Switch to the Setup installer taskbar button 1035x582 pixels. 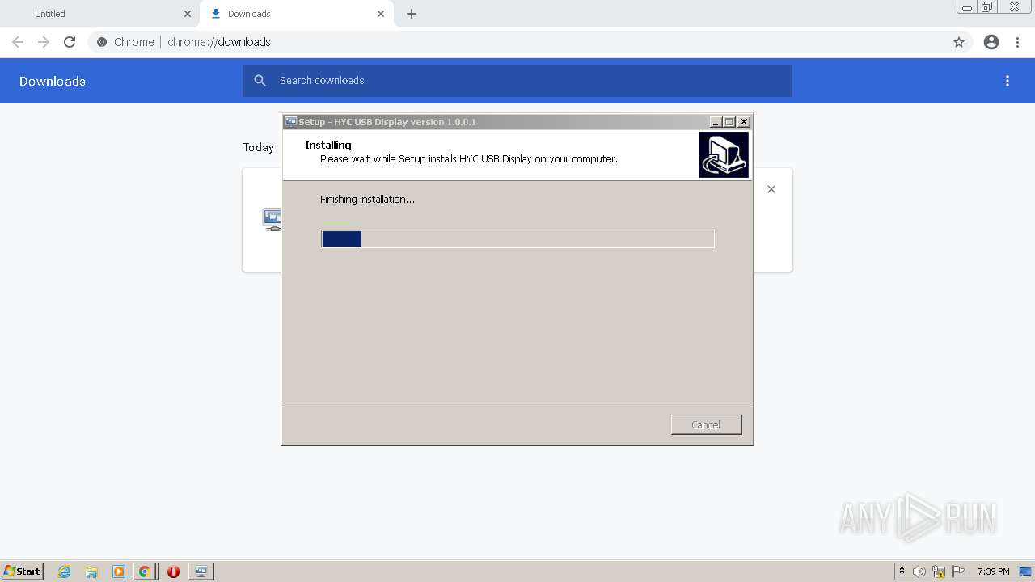[x=201, y=571]
